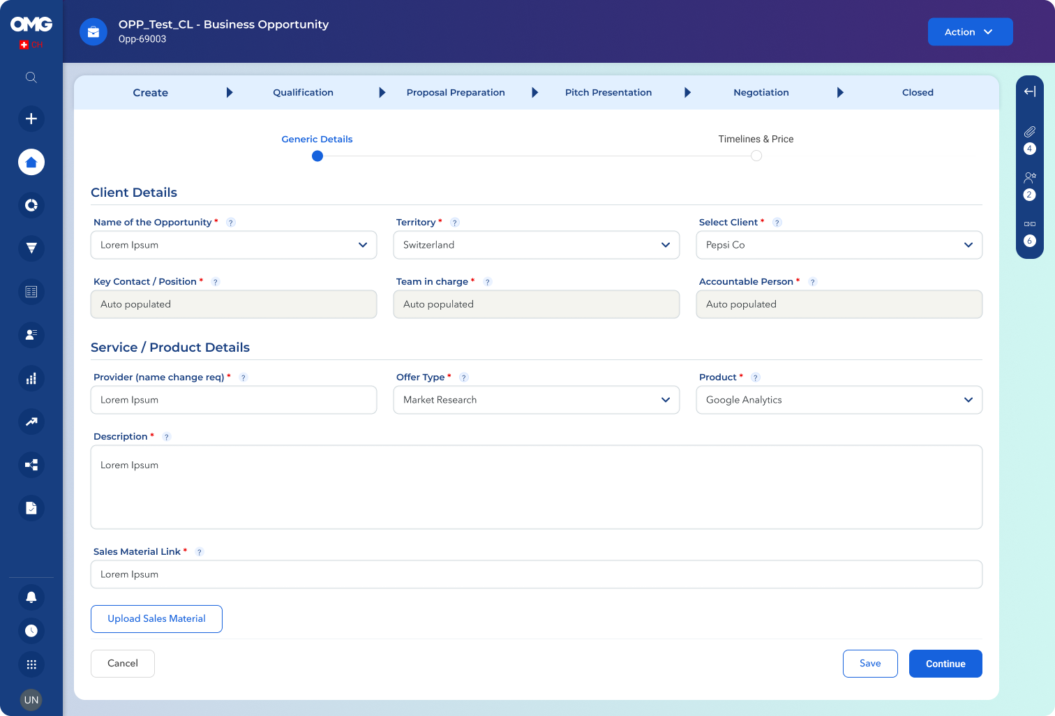Viewport: 1055px width, 716px height.
Task: Open the home icon in the sidebar
Action: [x=31, y=162]
